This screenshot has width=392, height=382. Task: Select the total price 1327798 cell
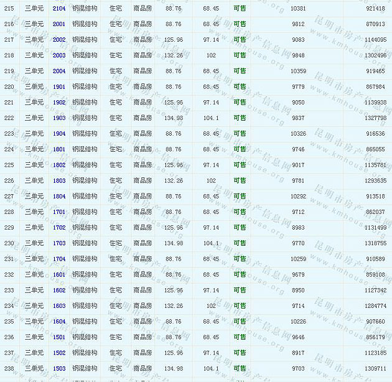click(375, 118)
